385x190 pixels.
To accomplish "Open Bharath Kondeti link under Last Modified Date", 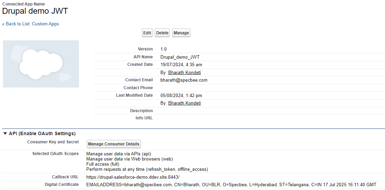I will coord(184,103).
